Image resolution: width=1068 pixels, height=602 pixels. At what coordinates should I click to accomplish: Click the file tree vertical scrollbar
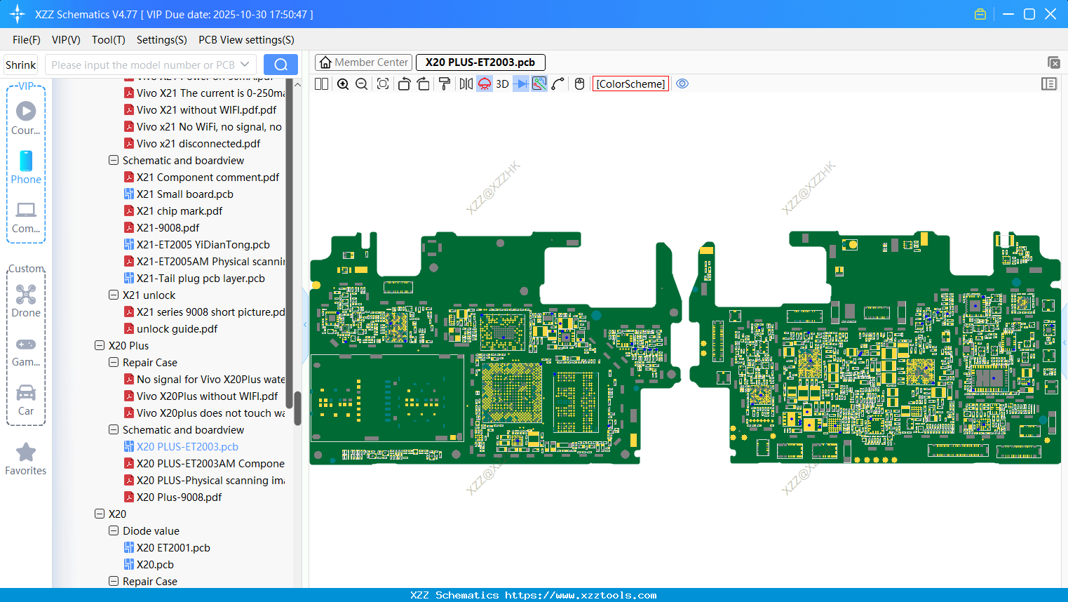[297, 408]
